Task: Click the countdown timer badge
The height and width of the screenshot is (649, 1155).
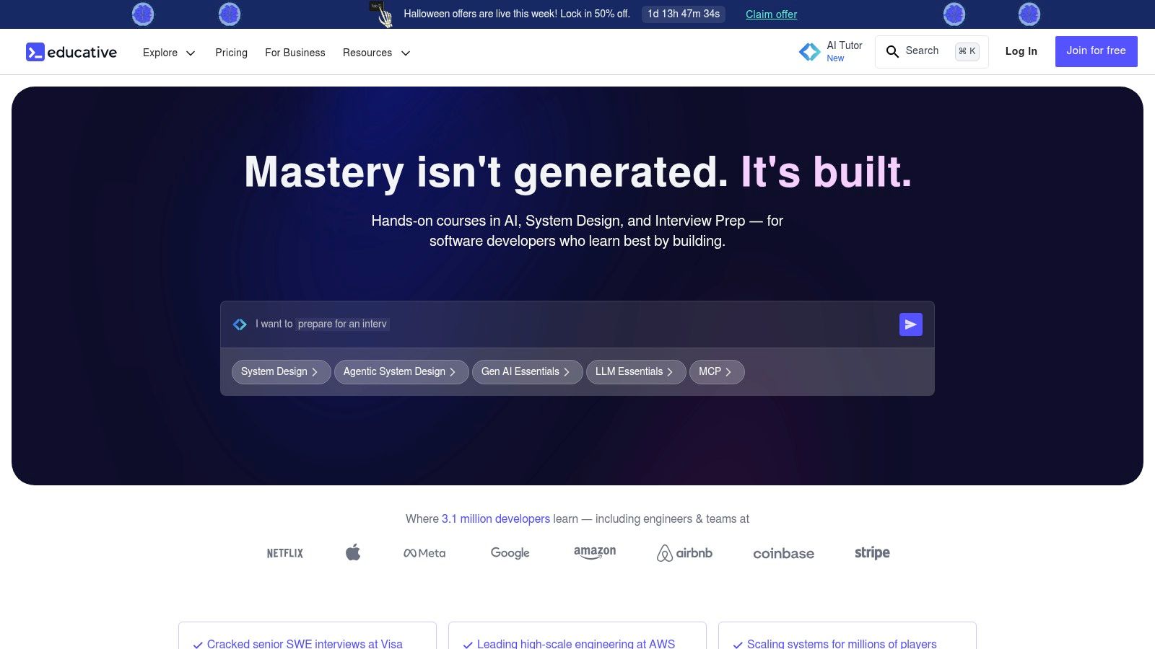Action: (684, 14)
